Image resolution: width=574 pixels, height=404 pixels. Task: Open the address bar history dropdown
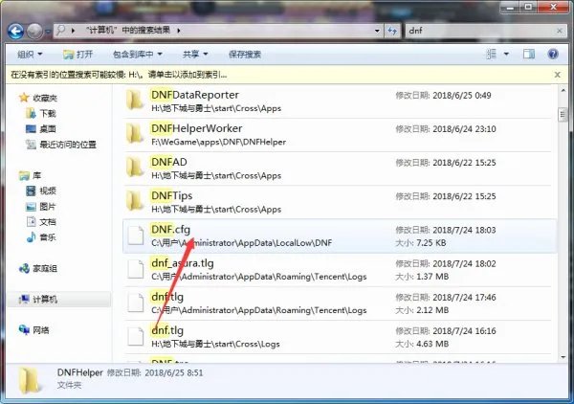(x=377, y=31)
